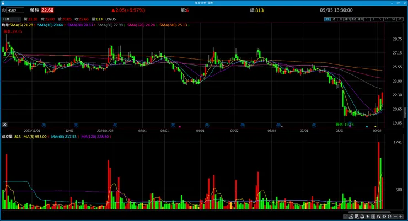Click the circular plus icon beside stock code
The image size is (408, 221).
tap(4, 10)
